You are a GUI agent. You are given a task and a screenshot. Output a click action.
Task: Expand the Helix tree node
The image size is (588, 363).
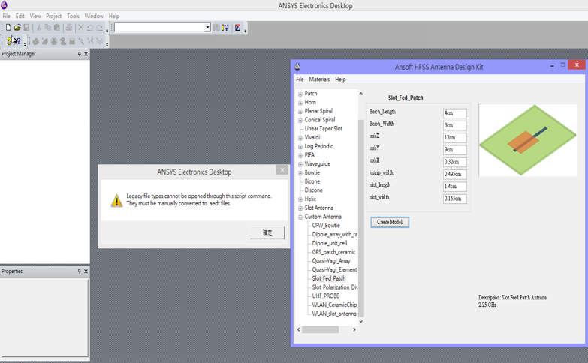click(300, 199)
